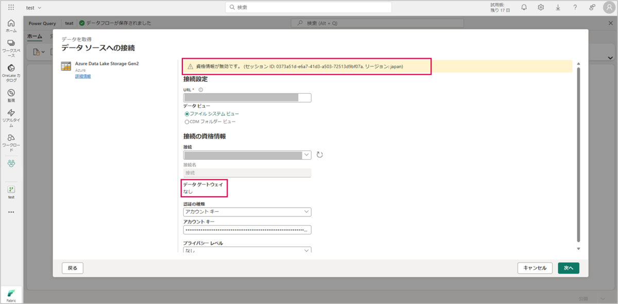Open Real-time hub in sidebar
Image resolution: width=618 pixels, height=304 pixels.
(x=11, y=118)
